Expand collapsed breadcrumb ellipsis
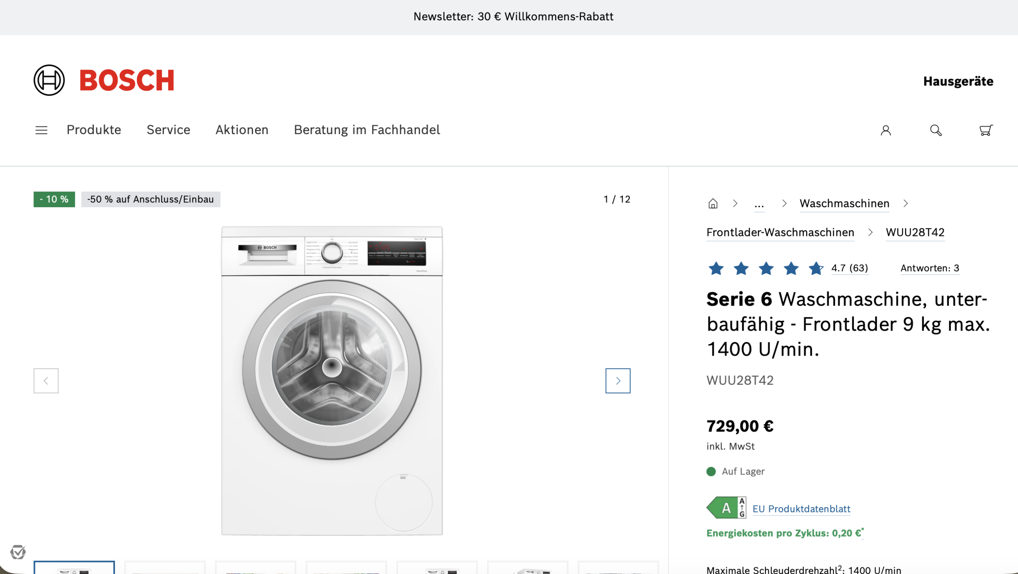 759,204
